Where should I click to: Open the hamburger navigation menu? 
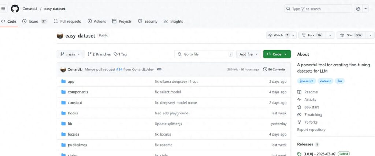4,9
